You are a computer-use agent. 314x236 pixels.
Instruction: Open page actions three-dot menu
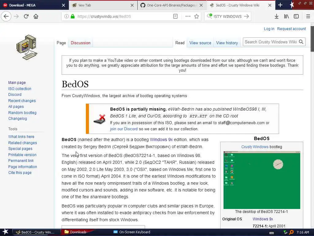pyautogui.click(x=188, y=16)
